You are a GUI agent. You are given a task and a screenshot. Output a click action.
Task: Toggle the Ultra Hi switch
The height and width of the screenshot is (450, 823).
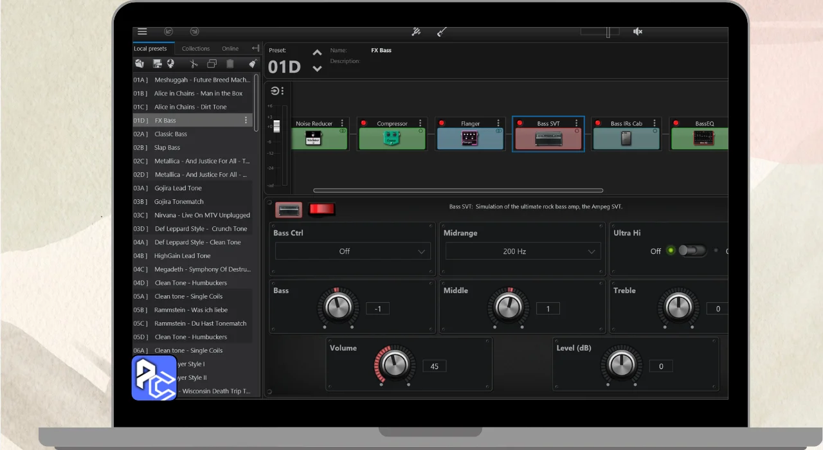(x=692, y=251)
